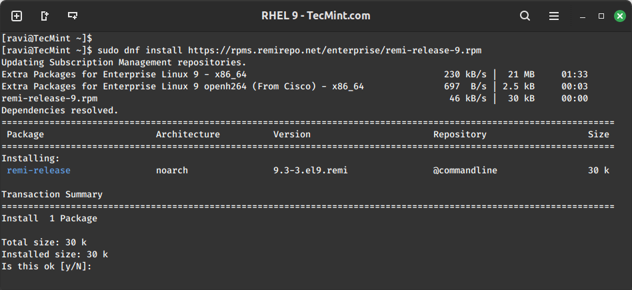Open the terminal search magnifier icon

(x=525, y=15)
